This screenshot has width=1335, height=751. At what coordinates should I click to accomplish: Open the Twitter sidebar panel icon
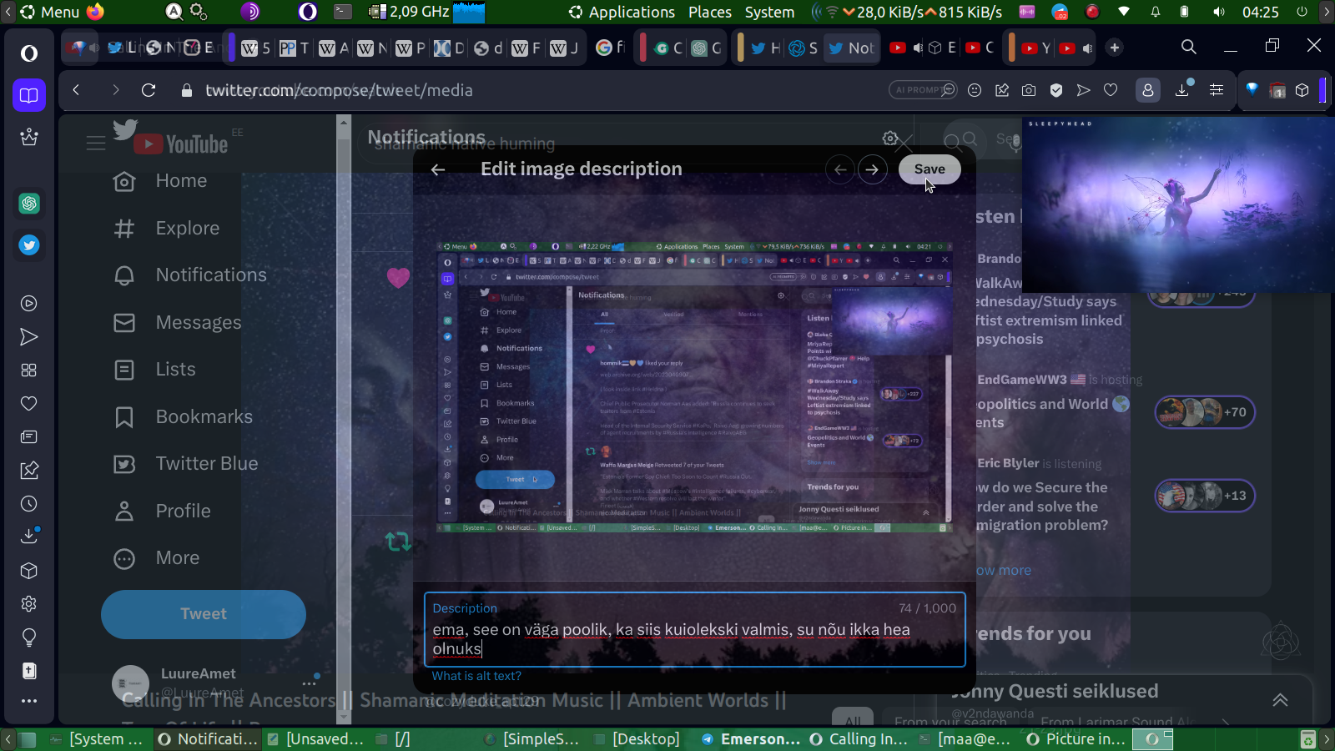29,245
